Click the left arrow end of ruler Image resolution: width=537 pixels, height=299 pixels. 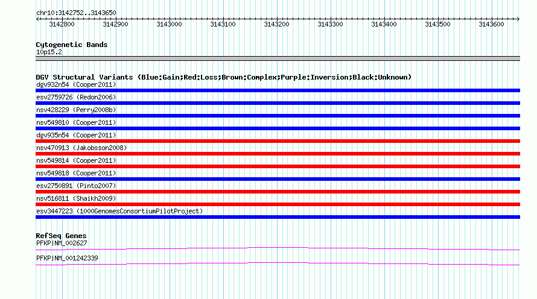(x=37, y=19)
